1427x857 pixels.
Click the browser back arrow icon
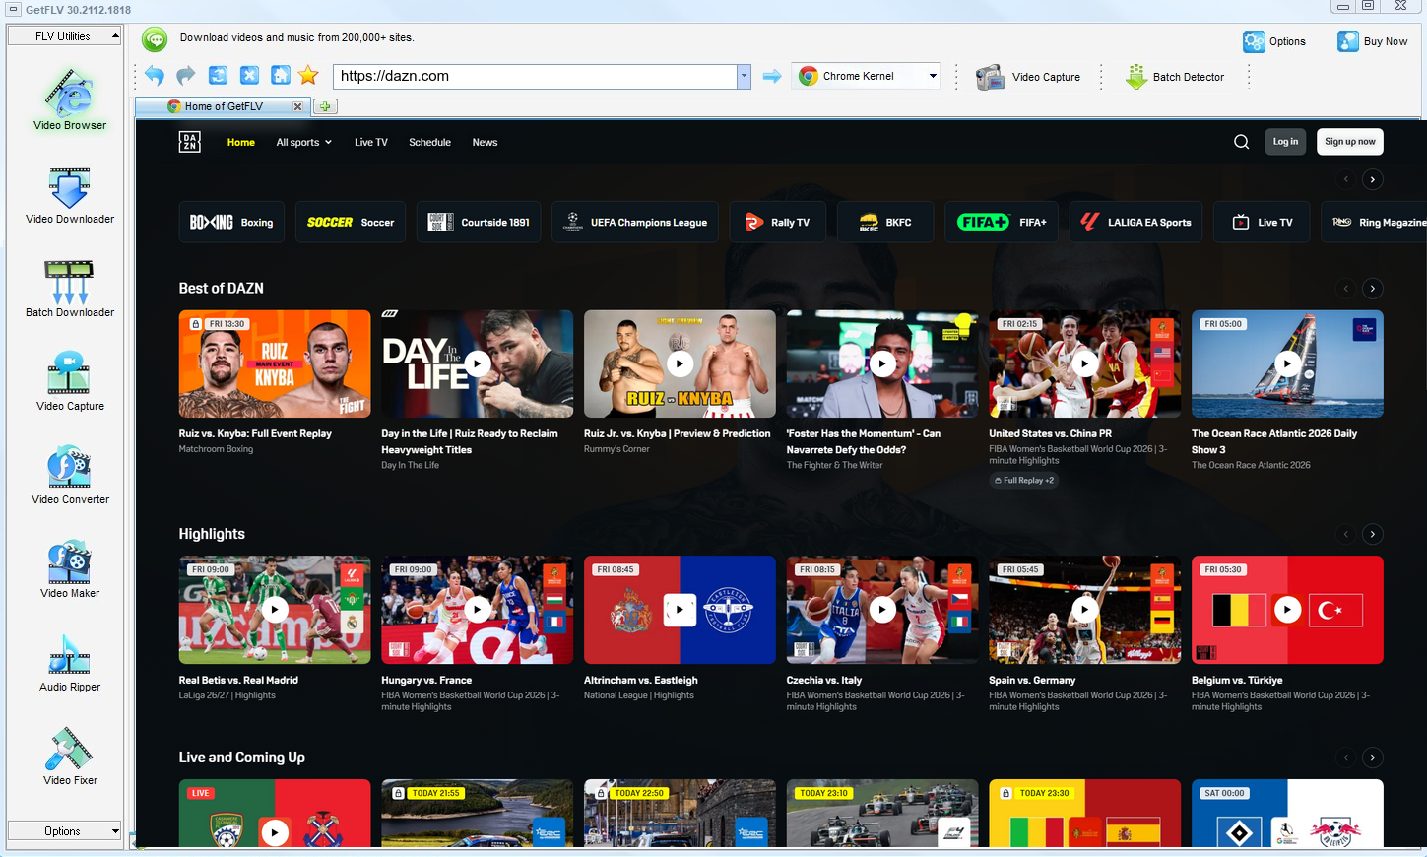tap(155, 76)
